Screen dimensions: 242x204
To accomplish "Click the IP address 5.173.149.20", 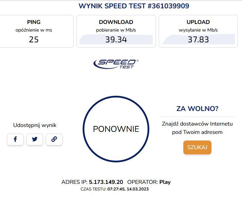I will 106,182.
